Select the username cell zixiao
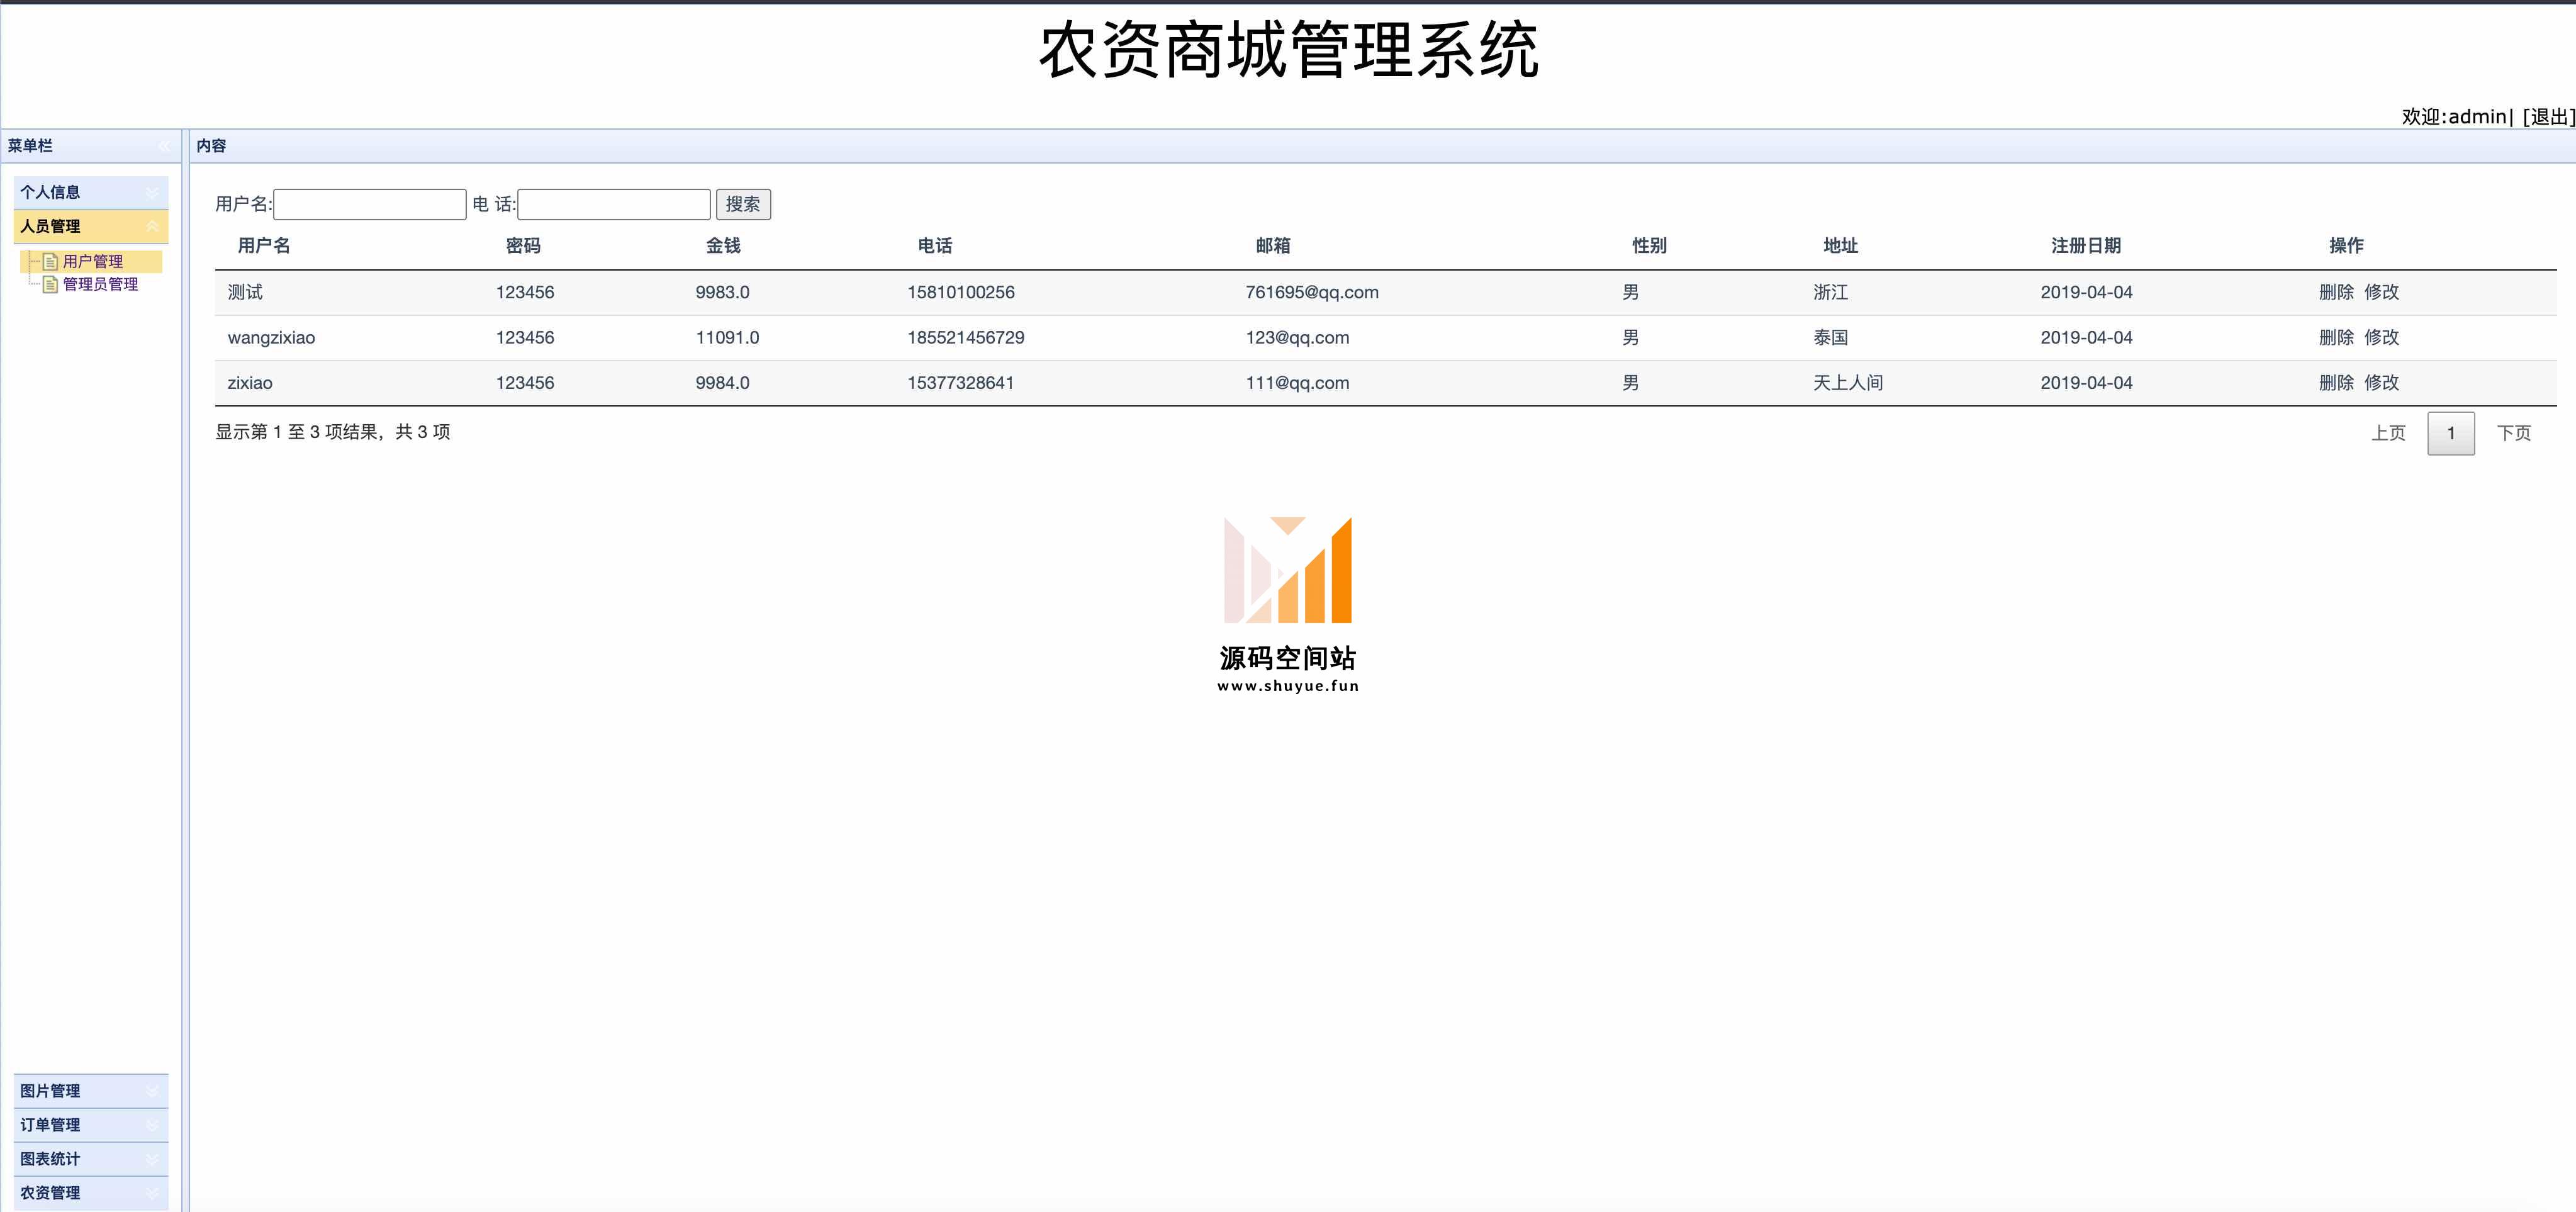The width and height of the screenshot is (2576, 1212). point(250,383)
